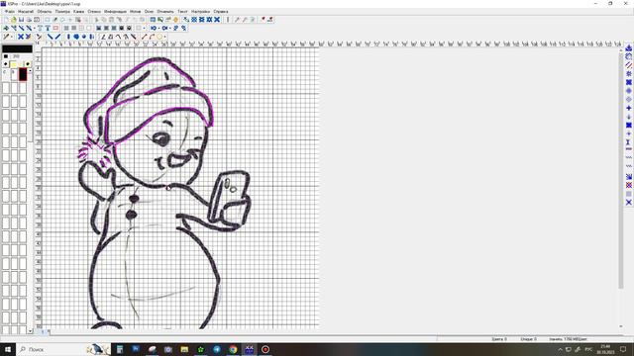Click the Open file folder icon
The image size is (634, 356).
tap(14, 20)
